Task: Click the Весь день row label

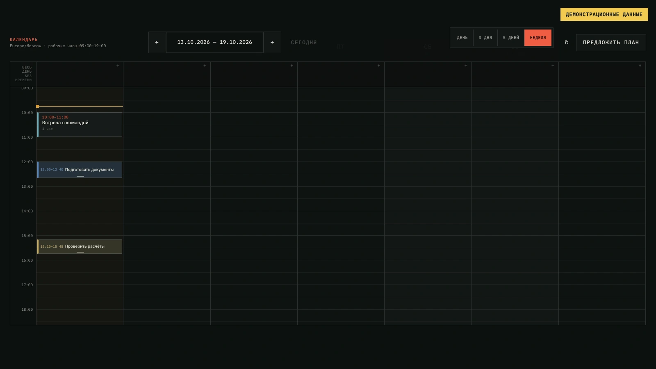Action: click(27, 69)
